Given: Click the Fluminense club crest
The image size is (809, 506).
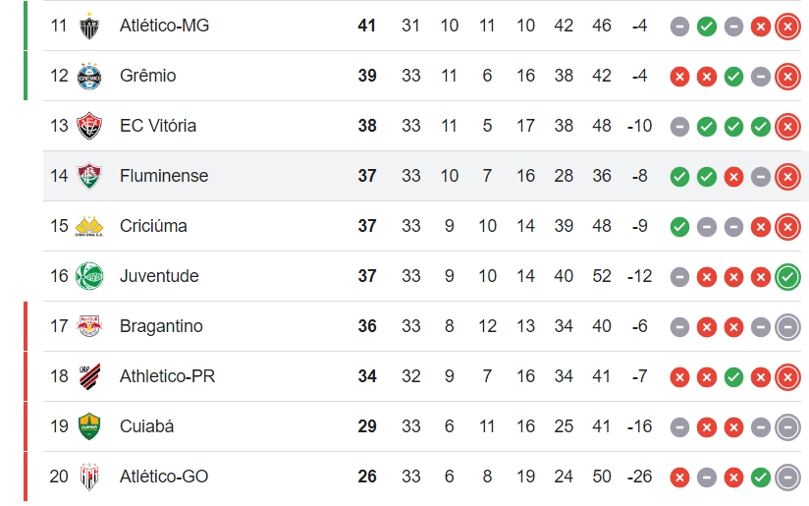Looking at the screenshot, I should pyautogui.click(x=89, y=176).
